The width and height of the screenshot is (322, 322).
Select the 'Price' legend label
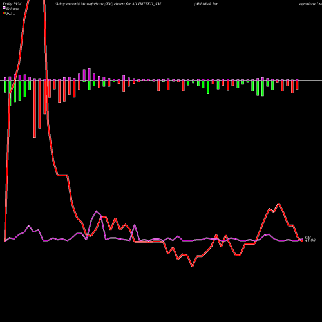(x=10, y=14)
